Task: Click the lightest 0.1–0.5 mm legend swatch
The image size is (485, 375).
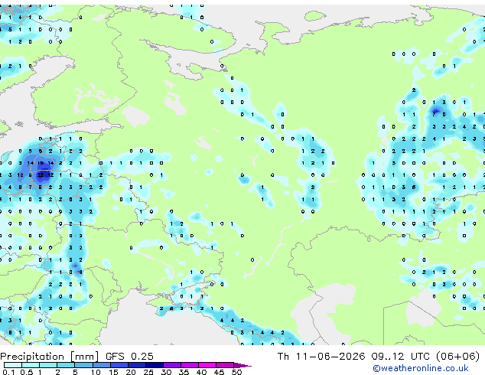Action: [13, 365]
